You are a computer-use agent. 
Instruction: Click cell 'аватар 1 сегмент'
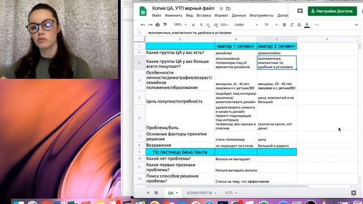tap(236, 46)
